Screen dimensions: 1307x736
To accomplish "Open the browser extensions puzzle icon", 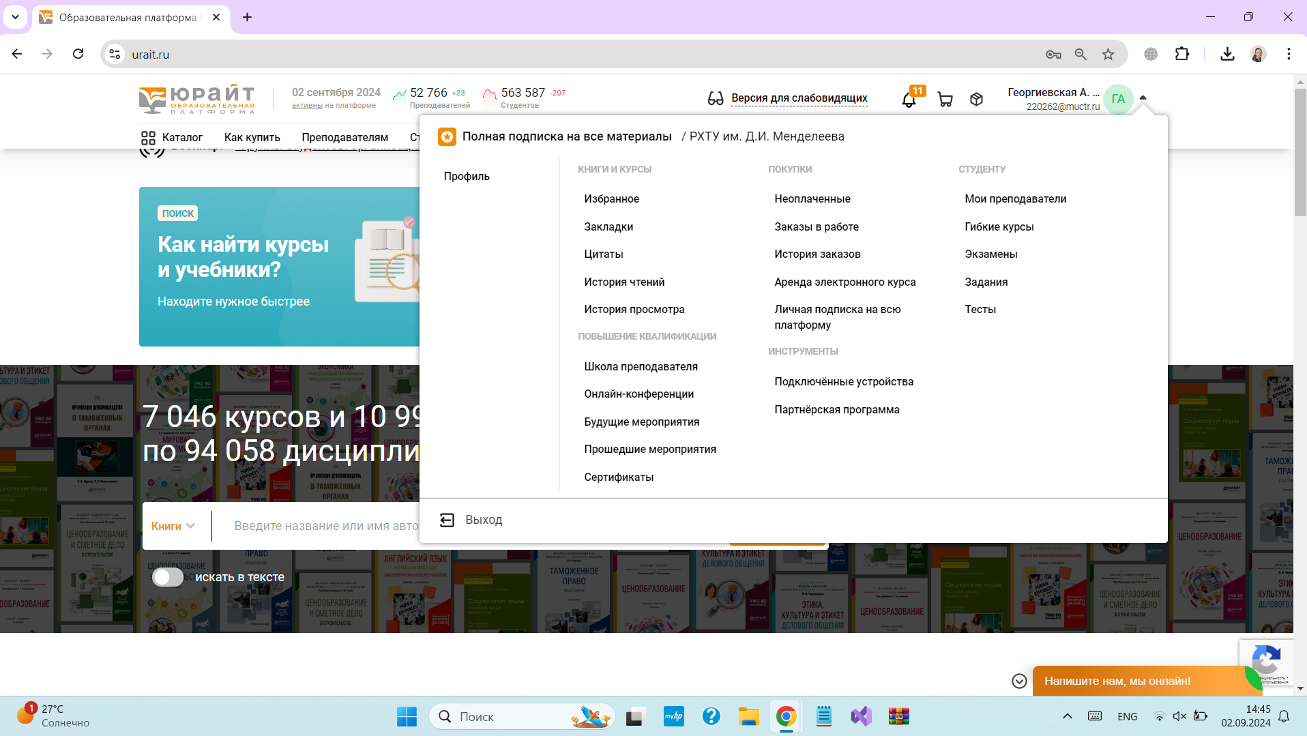I will pyautogui.click(x=1181, y=54).
